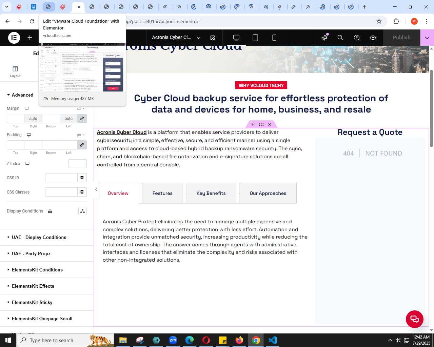Expand ElementsKit Conditions section

47,270
